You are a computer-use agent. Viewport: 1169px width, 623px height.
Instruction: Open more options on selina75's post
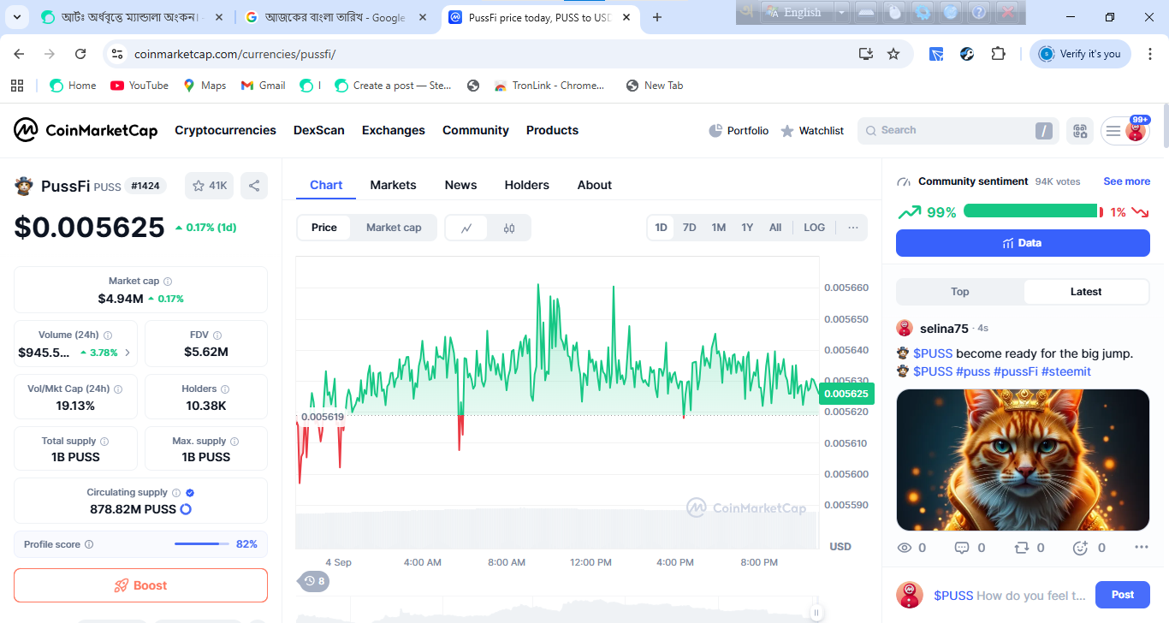pos(1141,548)
